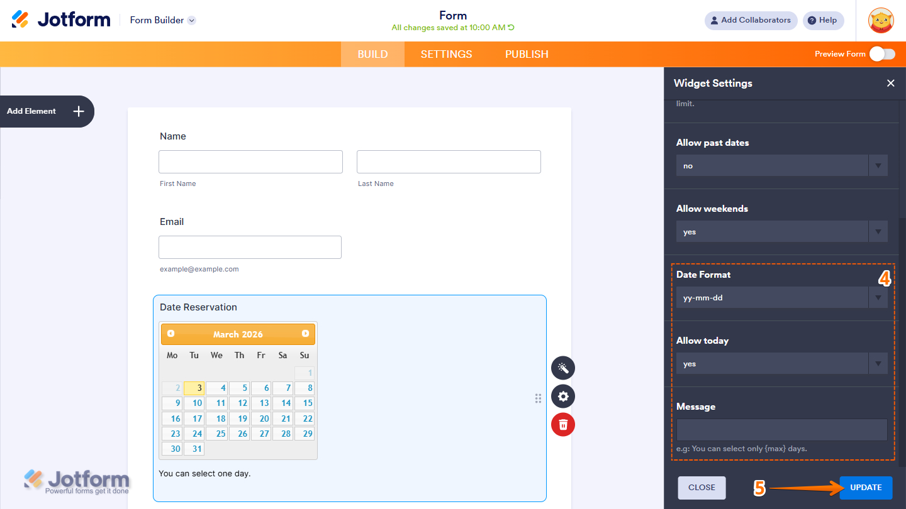Image resolution: width=906 pixels, height=509 pixels.
Task: Click the drag handle dots next to the calendar
Action: (x=538, y=398)
